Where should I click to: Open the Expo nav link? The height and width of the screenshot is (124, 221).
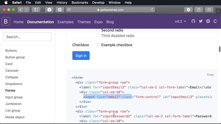click(98, 22)
